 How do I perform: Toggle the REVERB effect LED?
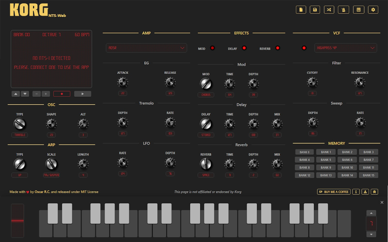pyautogui.click(x=278, y=48)
